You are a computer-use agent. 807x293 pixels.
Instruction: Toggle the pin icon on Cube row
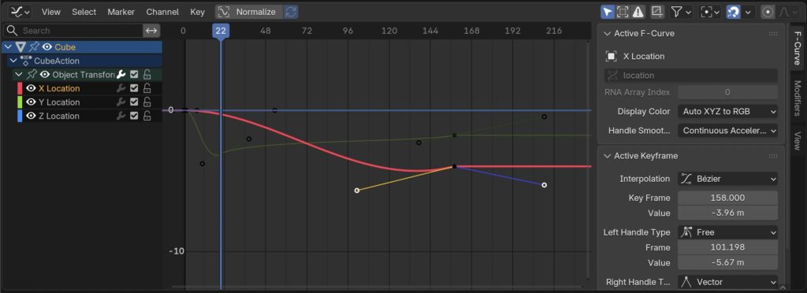34,46
